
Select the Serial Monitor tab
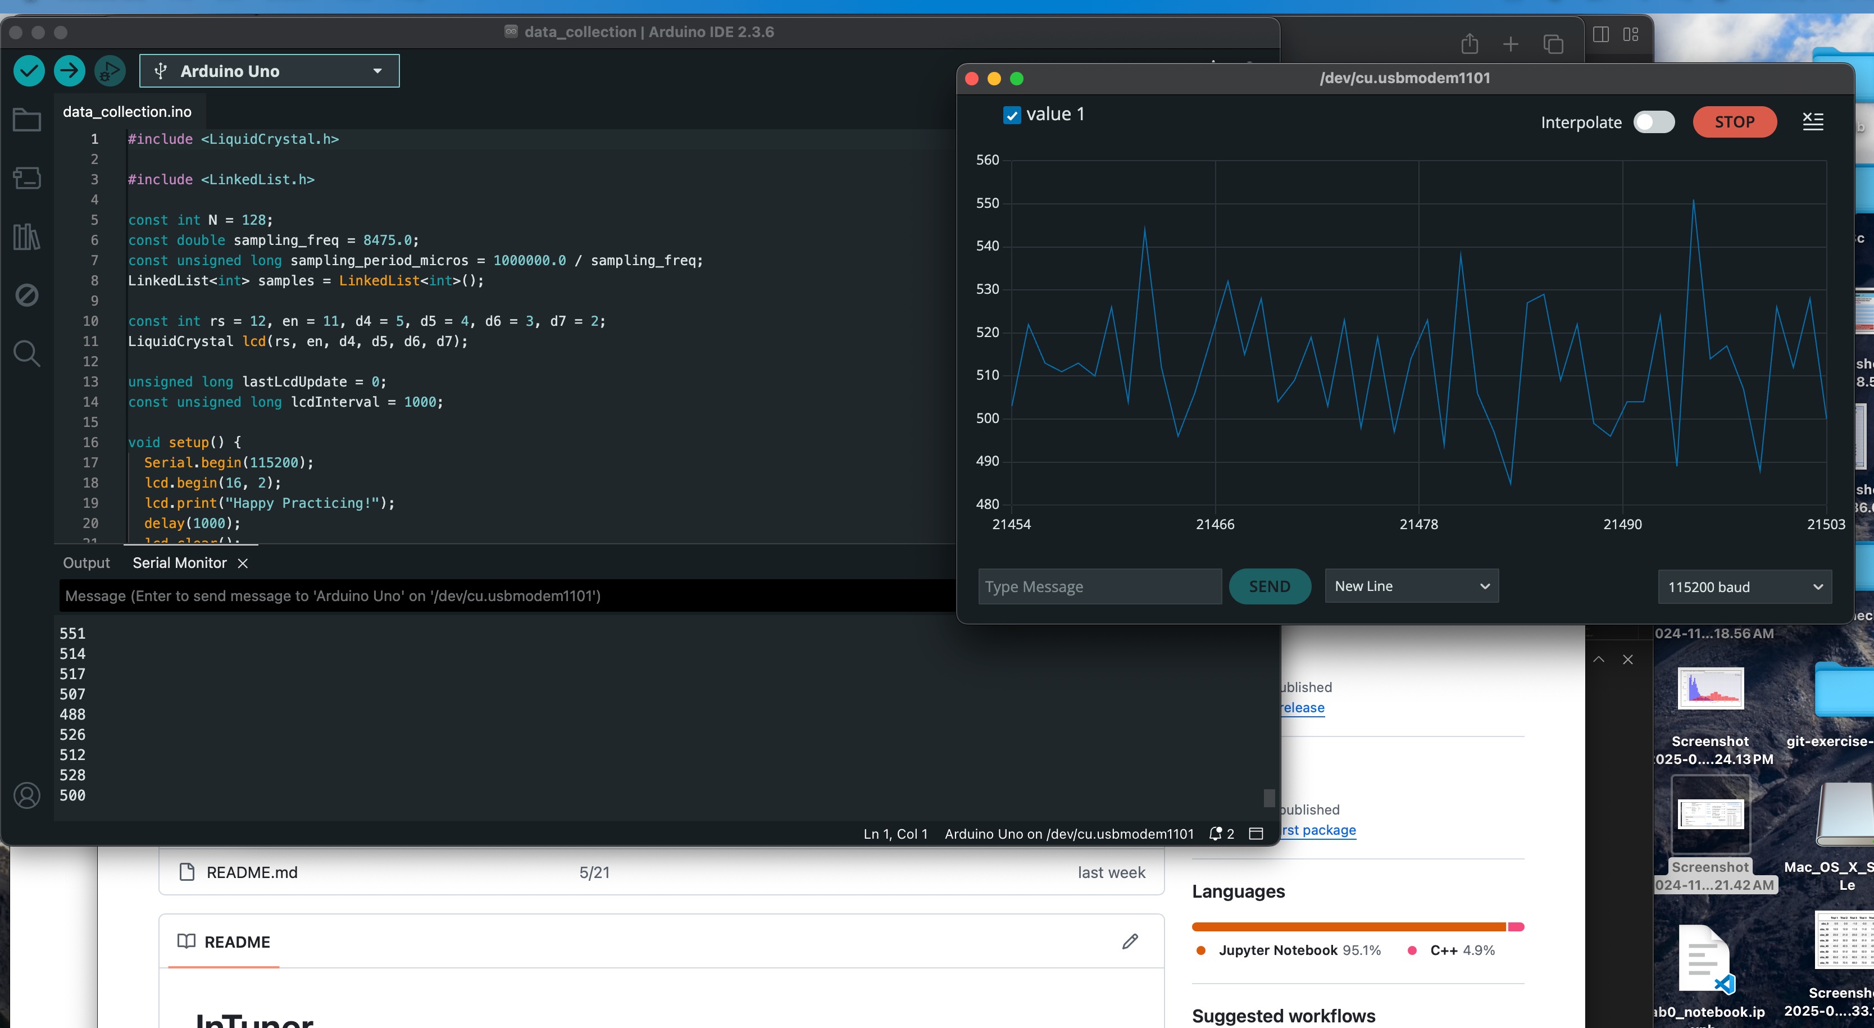click(x=180, y=562)
